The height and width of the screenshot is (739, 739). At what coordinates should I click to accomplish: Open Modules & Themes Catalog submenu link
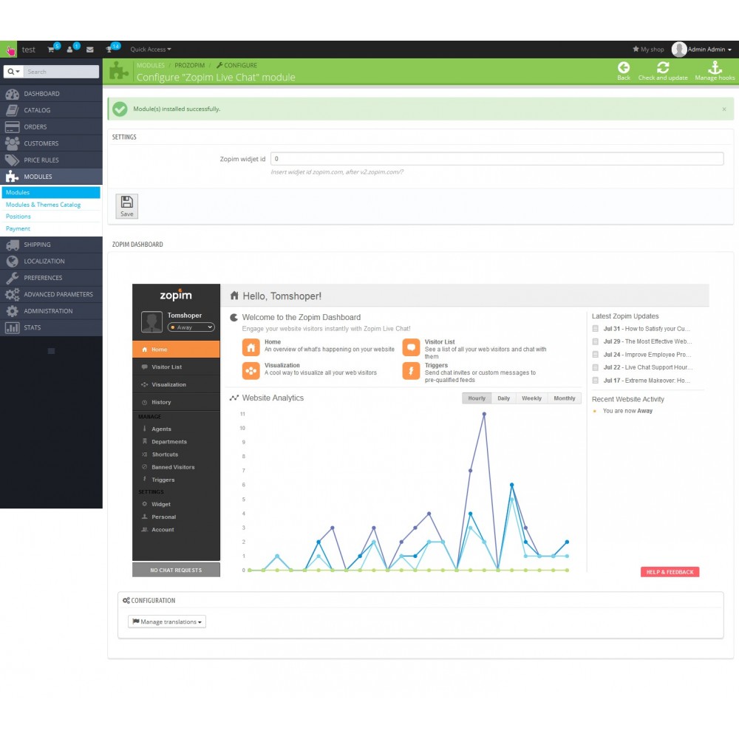pos(43,205)
